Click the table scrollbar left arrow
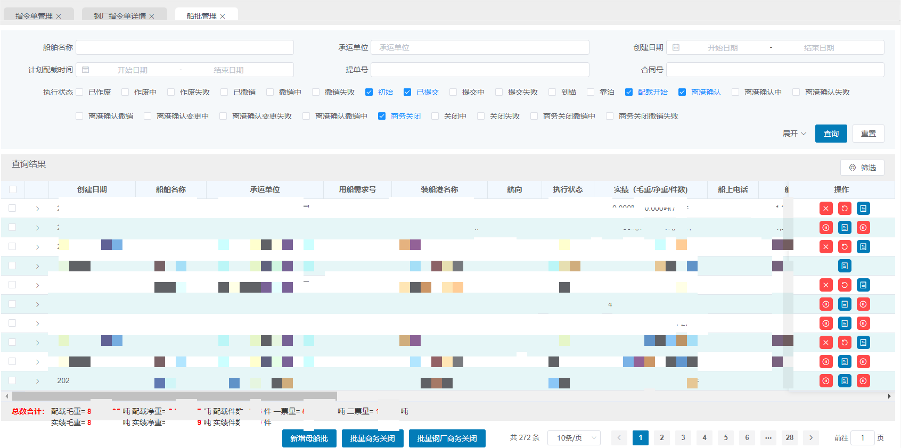The image size is (901, 448). [6, 396]
